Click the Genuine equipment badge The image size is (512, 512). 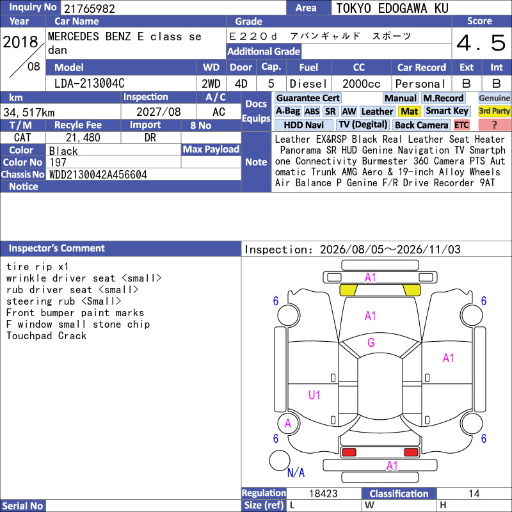[494, 98]
